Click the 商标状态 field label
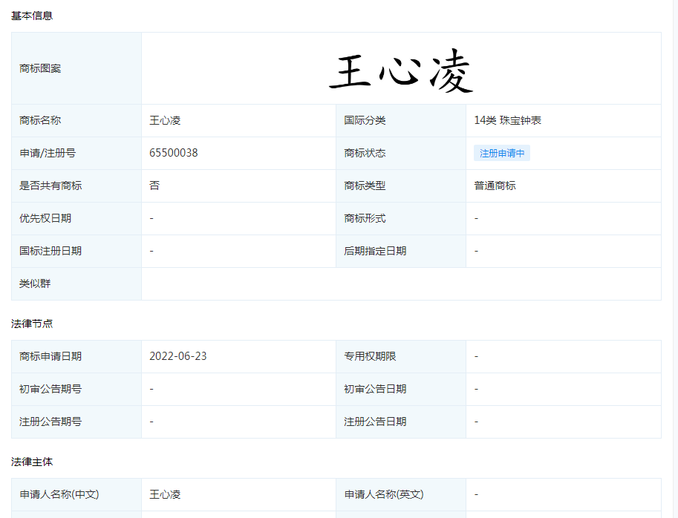 coord(365,153)
